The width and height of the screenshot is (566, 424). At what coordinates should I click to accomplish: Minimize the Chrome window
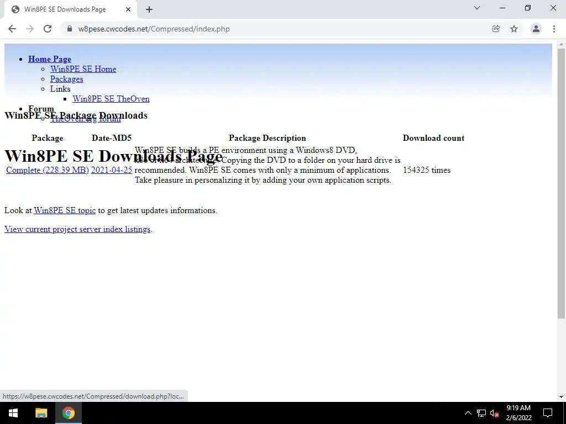pos(502,8)
